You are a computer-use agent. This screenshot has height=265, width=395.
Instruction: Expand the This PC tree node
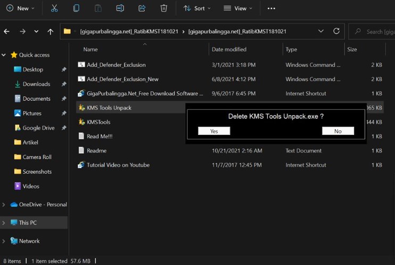point(4,223)
